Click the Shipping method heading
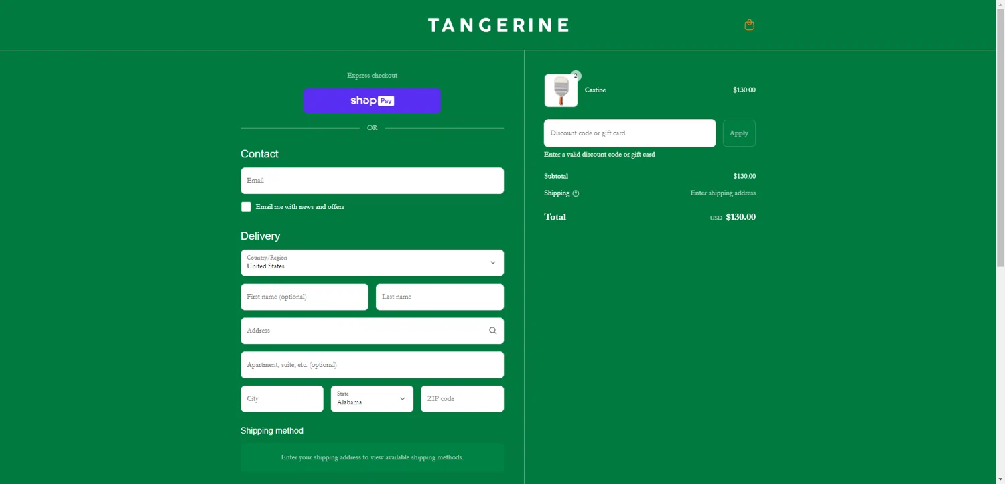 272,431
